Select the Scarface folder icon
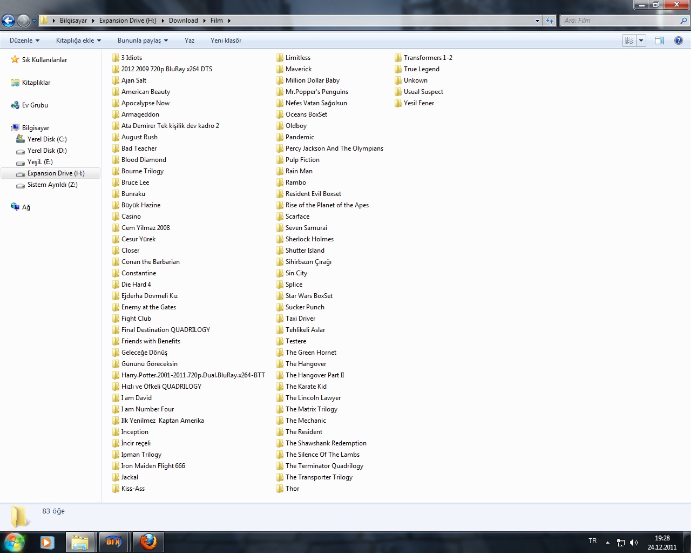697x555 pixels. [280, 216]
